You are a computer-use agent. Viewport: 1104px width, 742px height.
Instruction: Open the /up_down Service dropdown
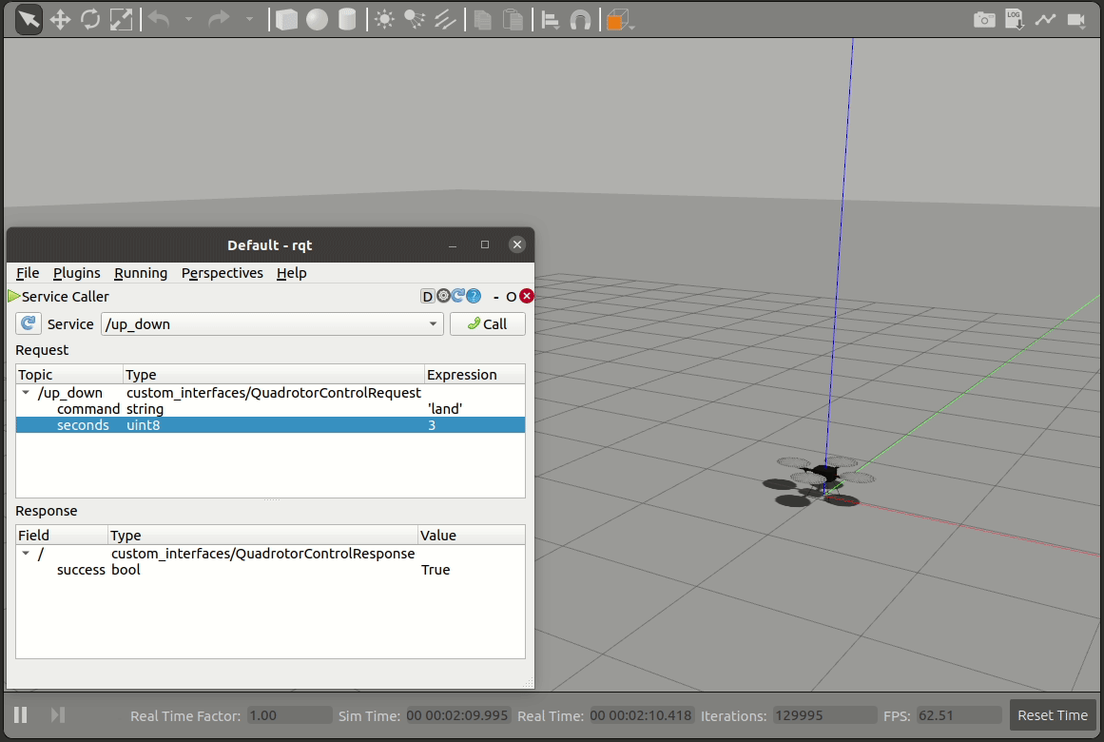click(x=272, y=324)
